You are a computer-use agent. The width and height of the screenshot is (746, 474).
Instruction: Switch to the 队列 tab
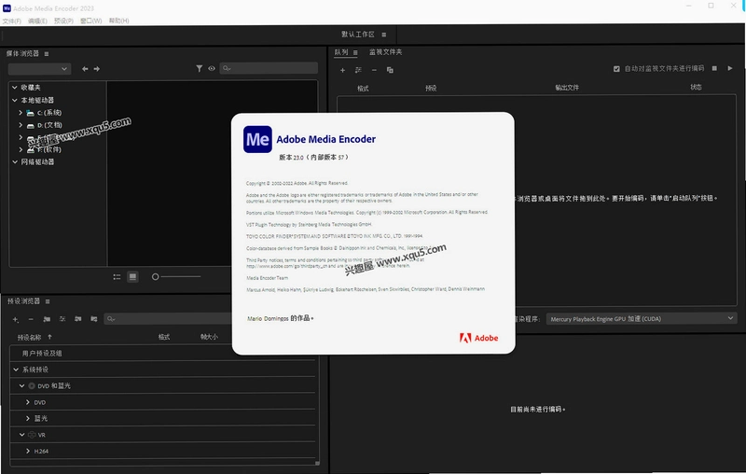(x=341, y=52)
